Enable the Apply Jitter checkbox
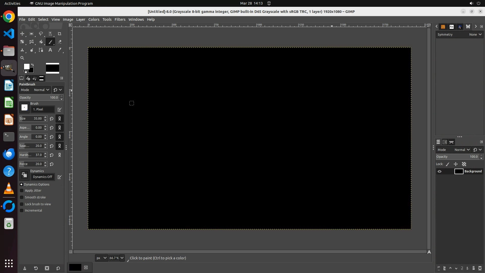 tap(22, 191)
